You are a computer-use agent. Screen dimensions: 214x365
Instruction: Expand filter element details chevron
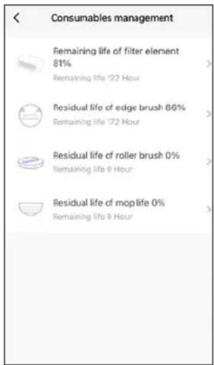click(208, 64)
